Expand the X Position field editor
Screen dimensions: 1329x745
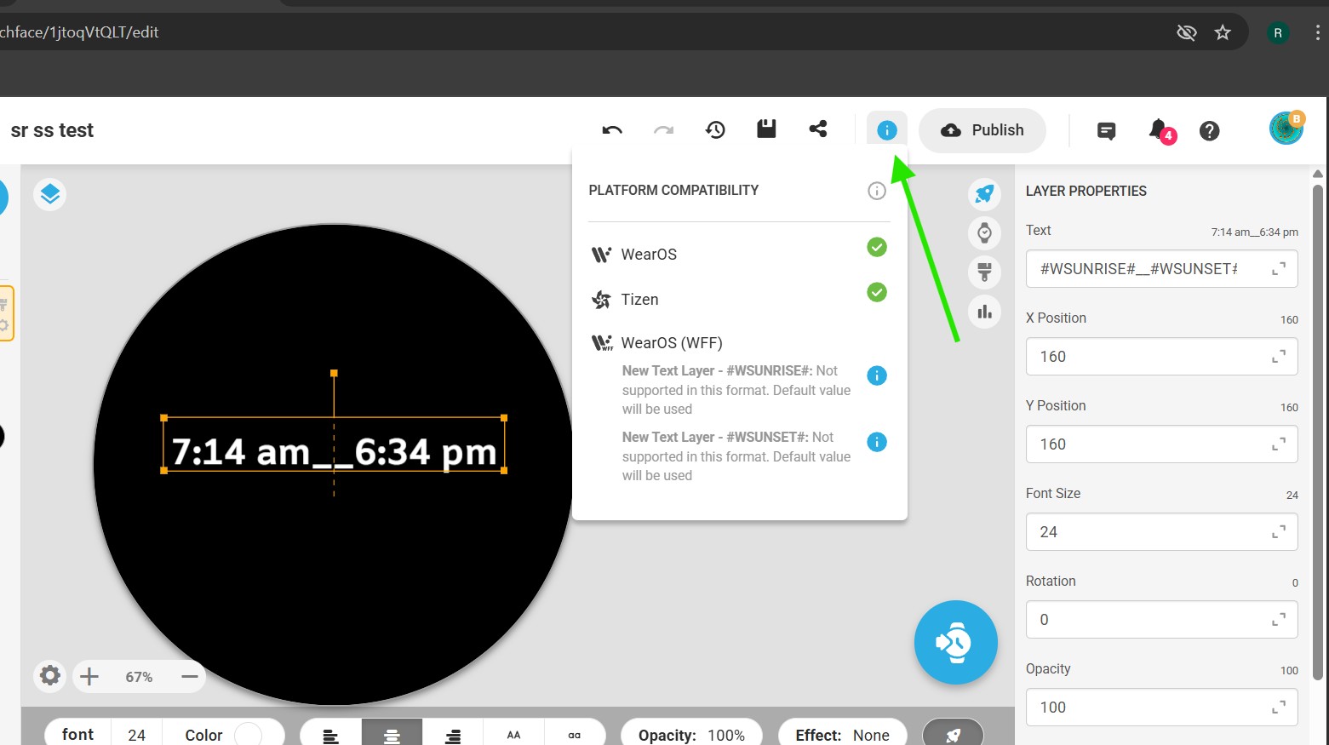point(1278,357)
